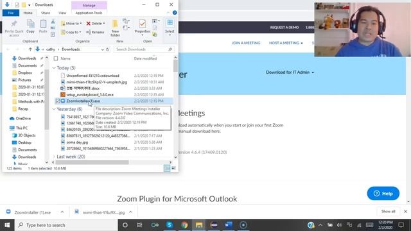Image resolution: width=411 pixels, height=231 pixels.
Task: Click the Refresh icon beside address bar
Action: [108, 49]
